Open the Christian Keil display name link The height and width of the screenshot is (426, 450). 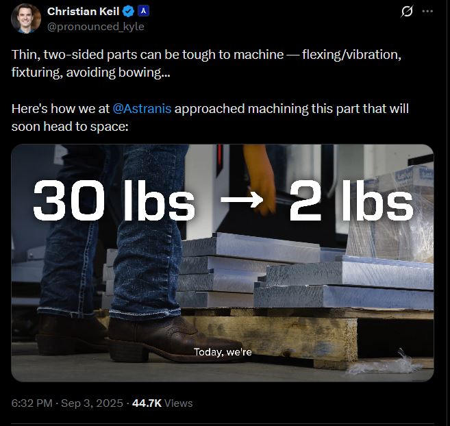84,12
